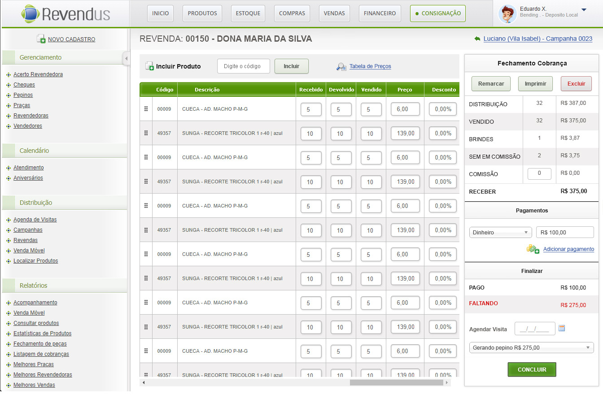Open the VENDAS menu
The image size is (603, 398).
coord(334,13)
